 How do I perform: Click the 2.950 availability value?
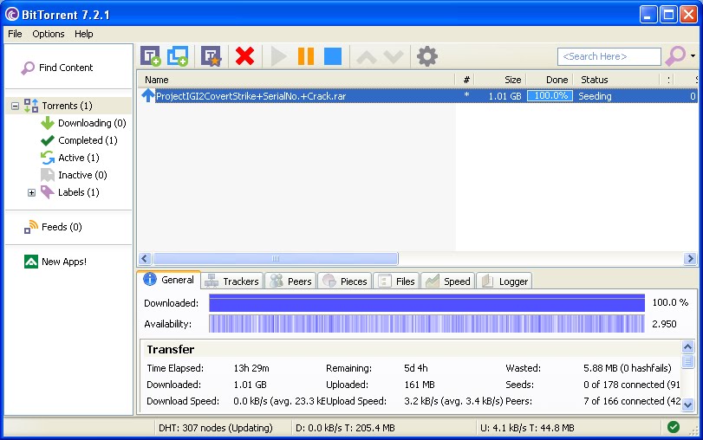pyautogui.click(x=665, y=324)
